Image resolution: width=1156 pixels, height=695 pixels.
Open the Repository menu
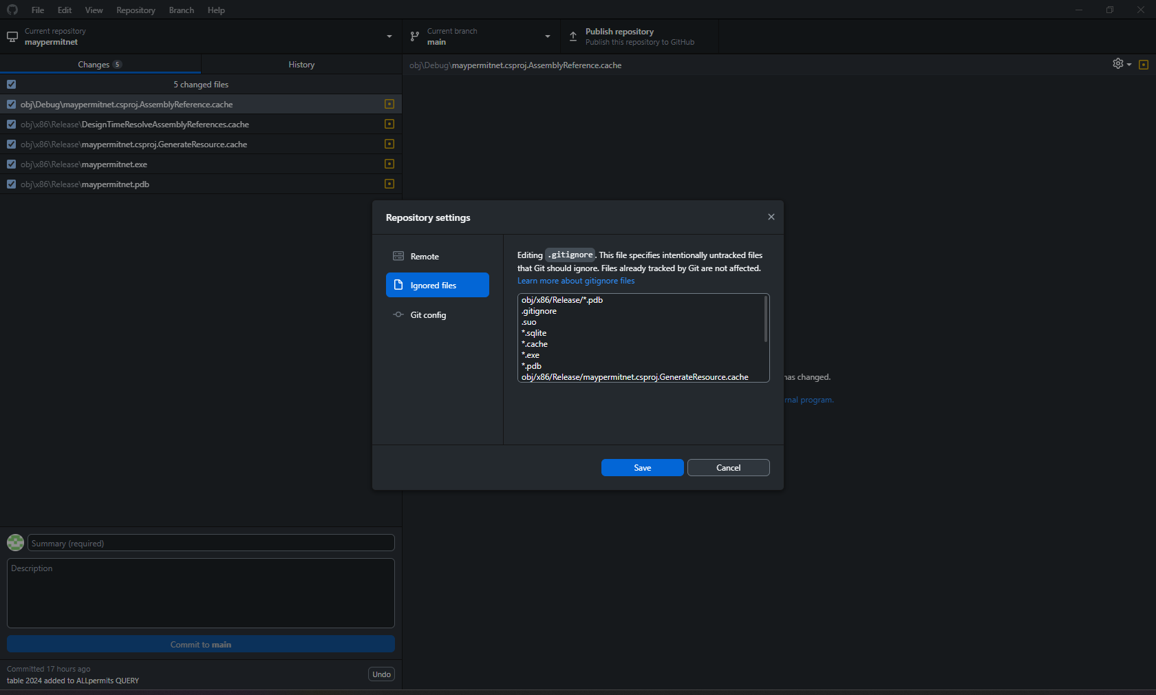click(135, 10)
